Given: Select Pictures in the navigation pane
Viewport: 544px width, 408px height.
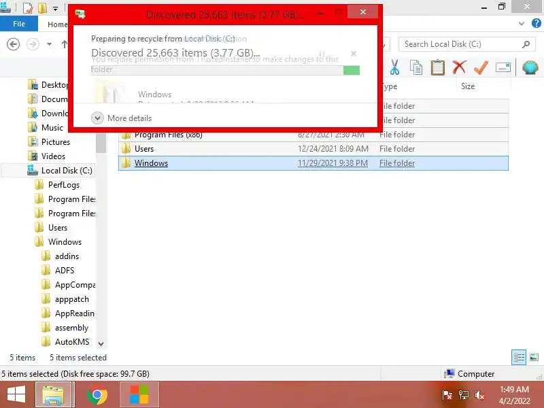Looking at the screenshot, I should pyautogui.click(x=49, y=141).
